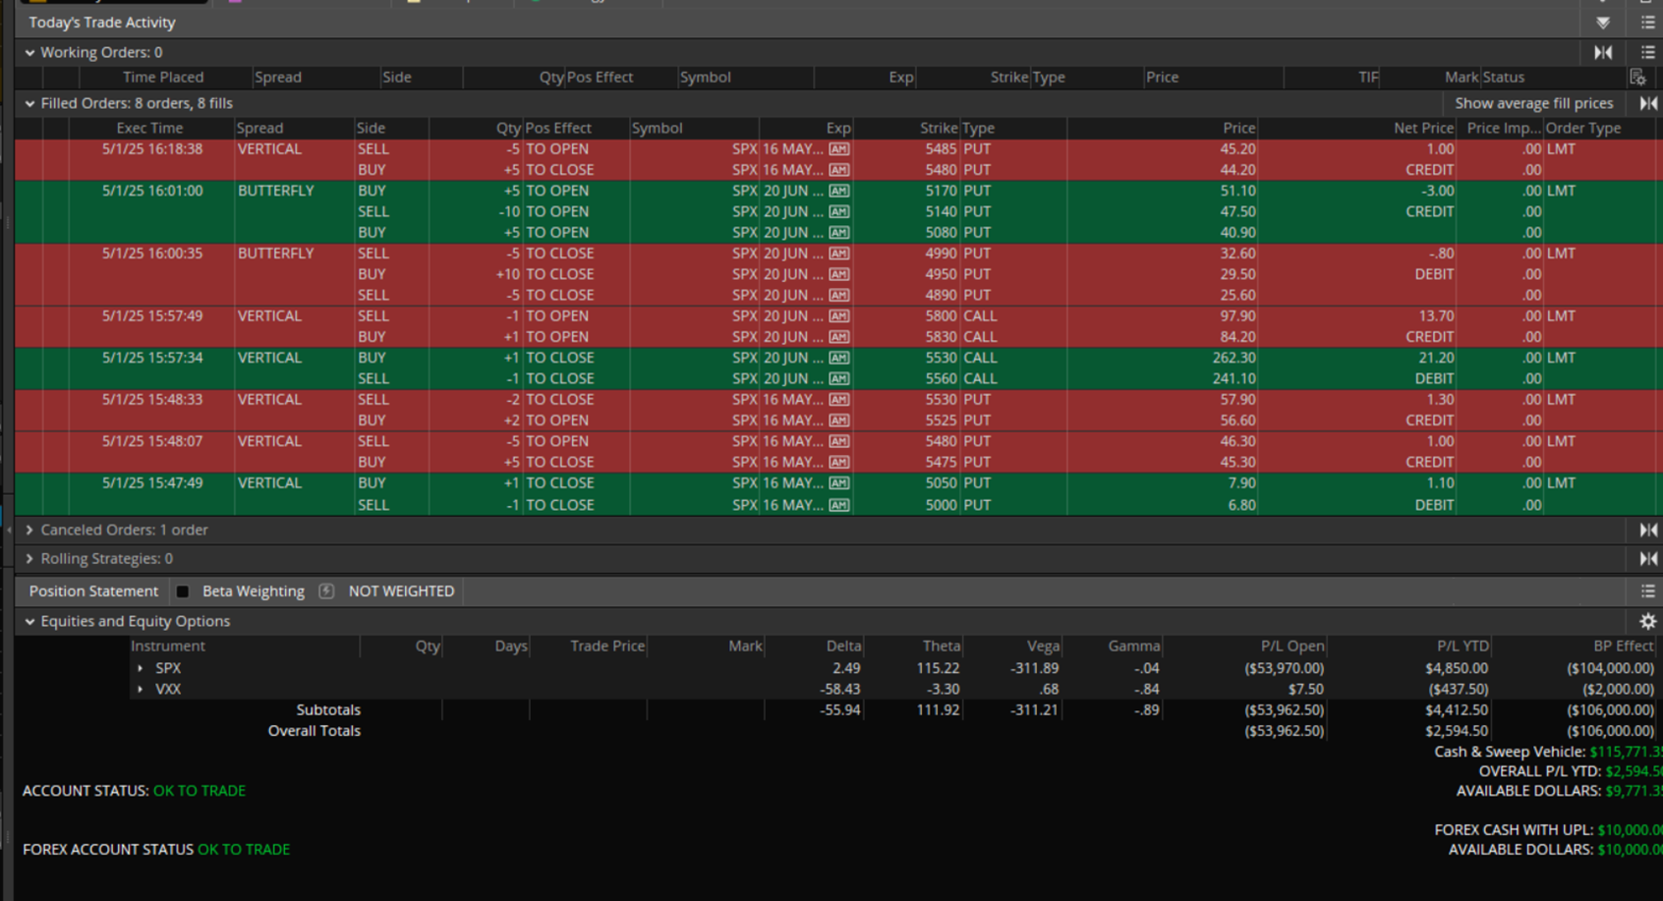This screenshot has width=1663, height=901.
Task: Click Show average fill prices
Action: coord(1533,104)
